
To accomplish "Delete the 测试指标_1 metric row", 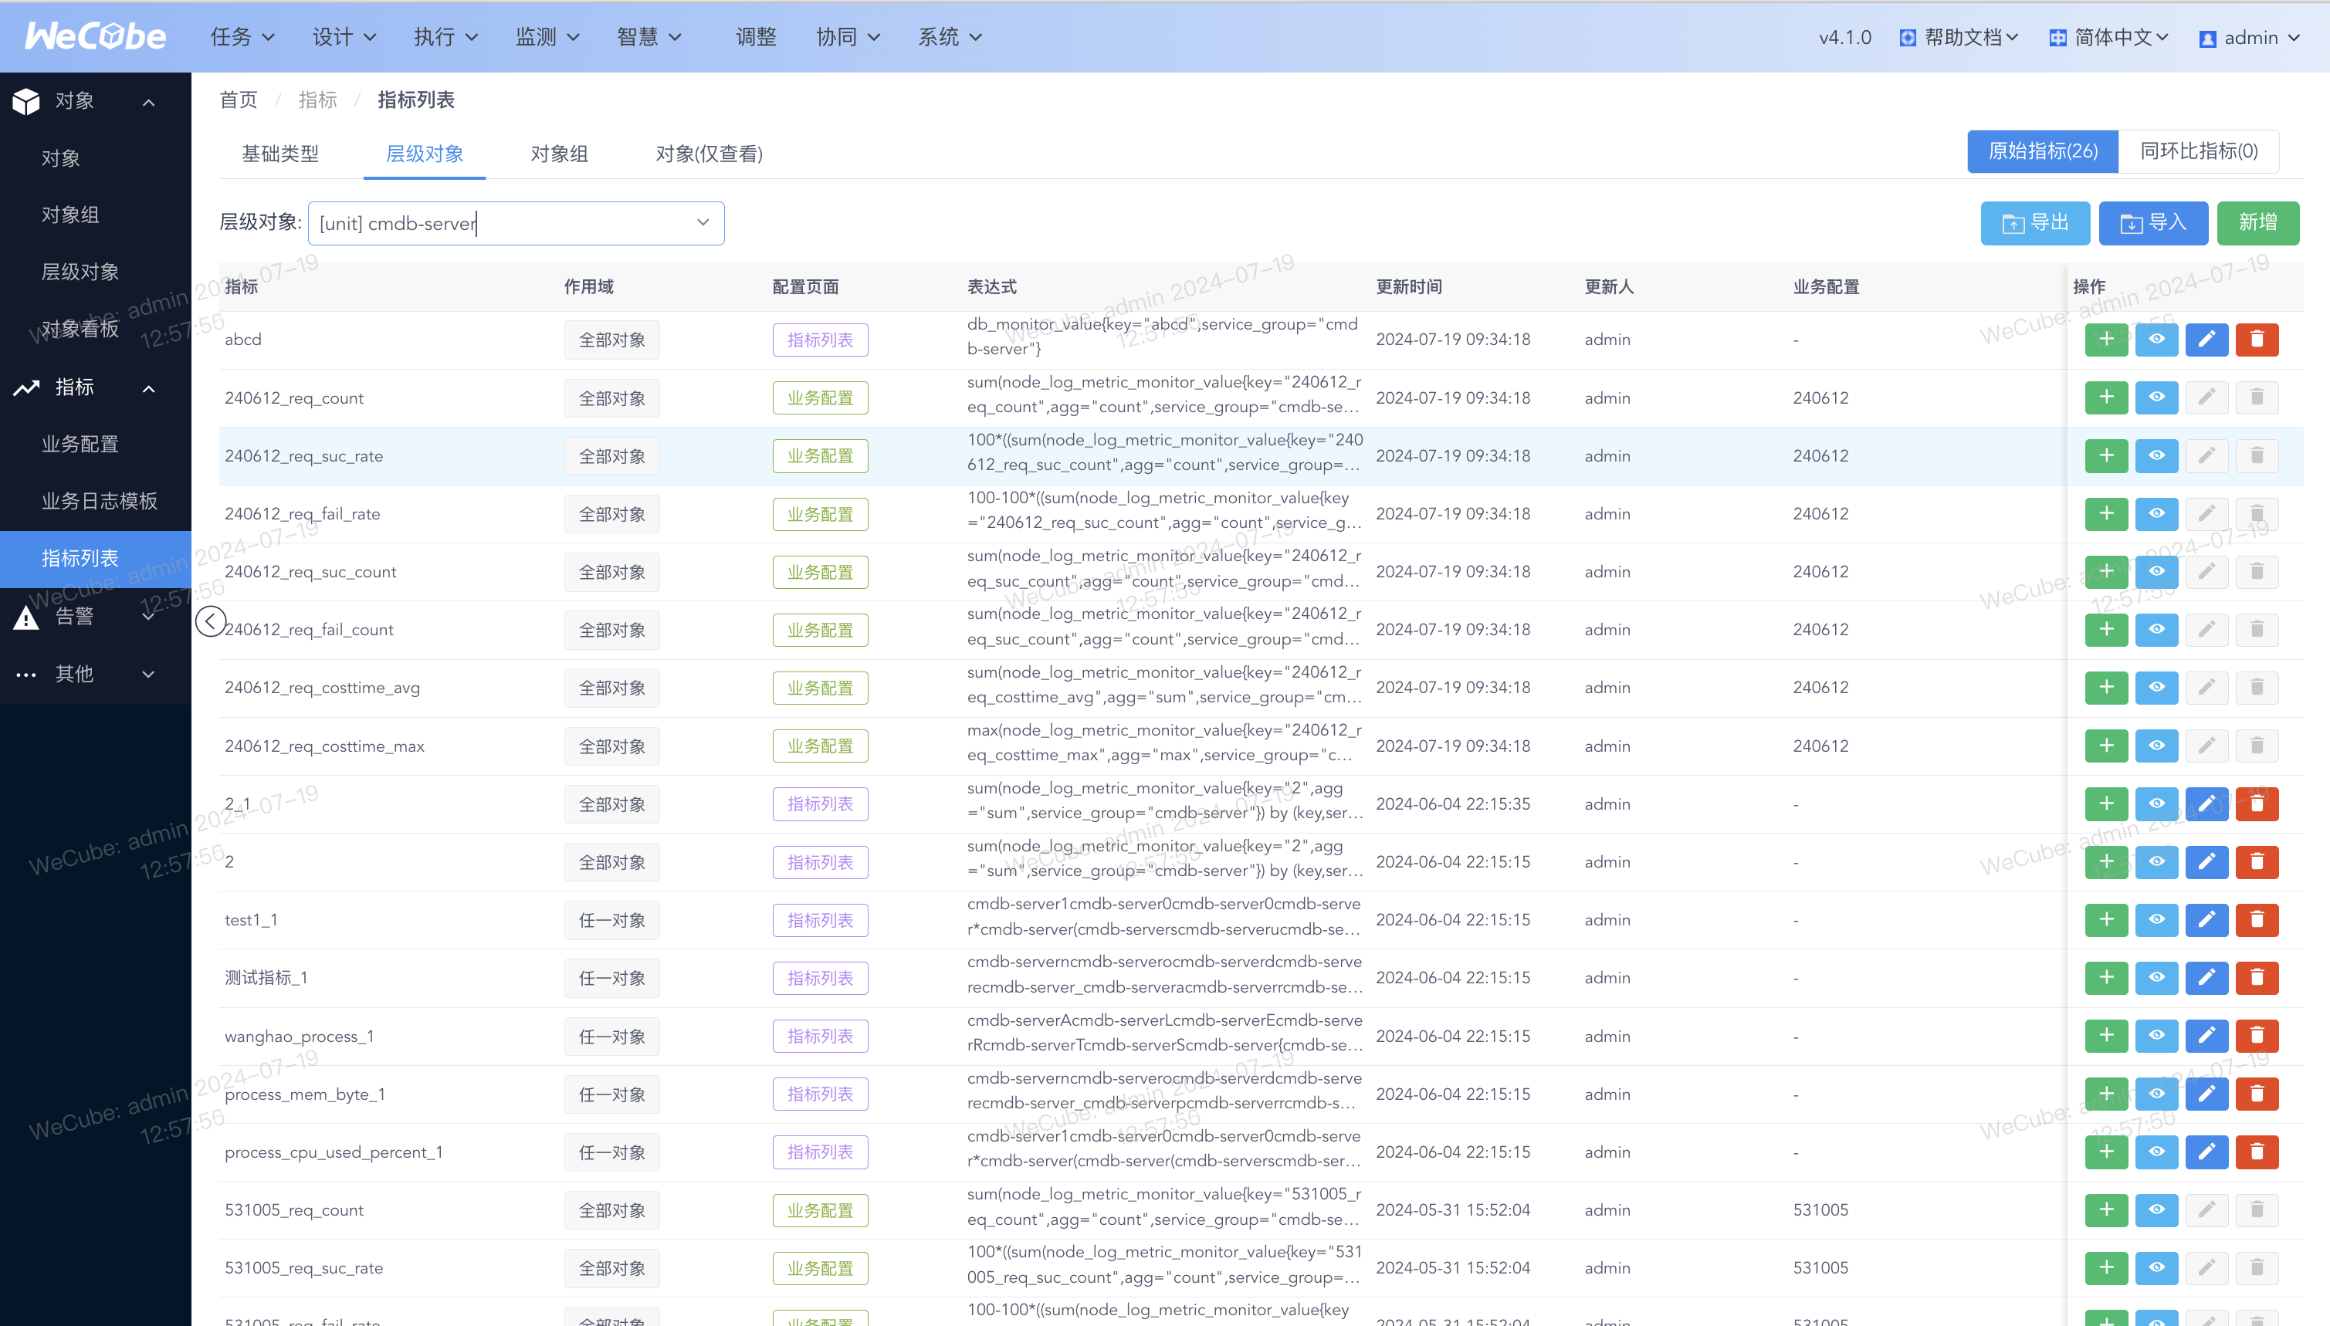I will (x=2256, y=978).
